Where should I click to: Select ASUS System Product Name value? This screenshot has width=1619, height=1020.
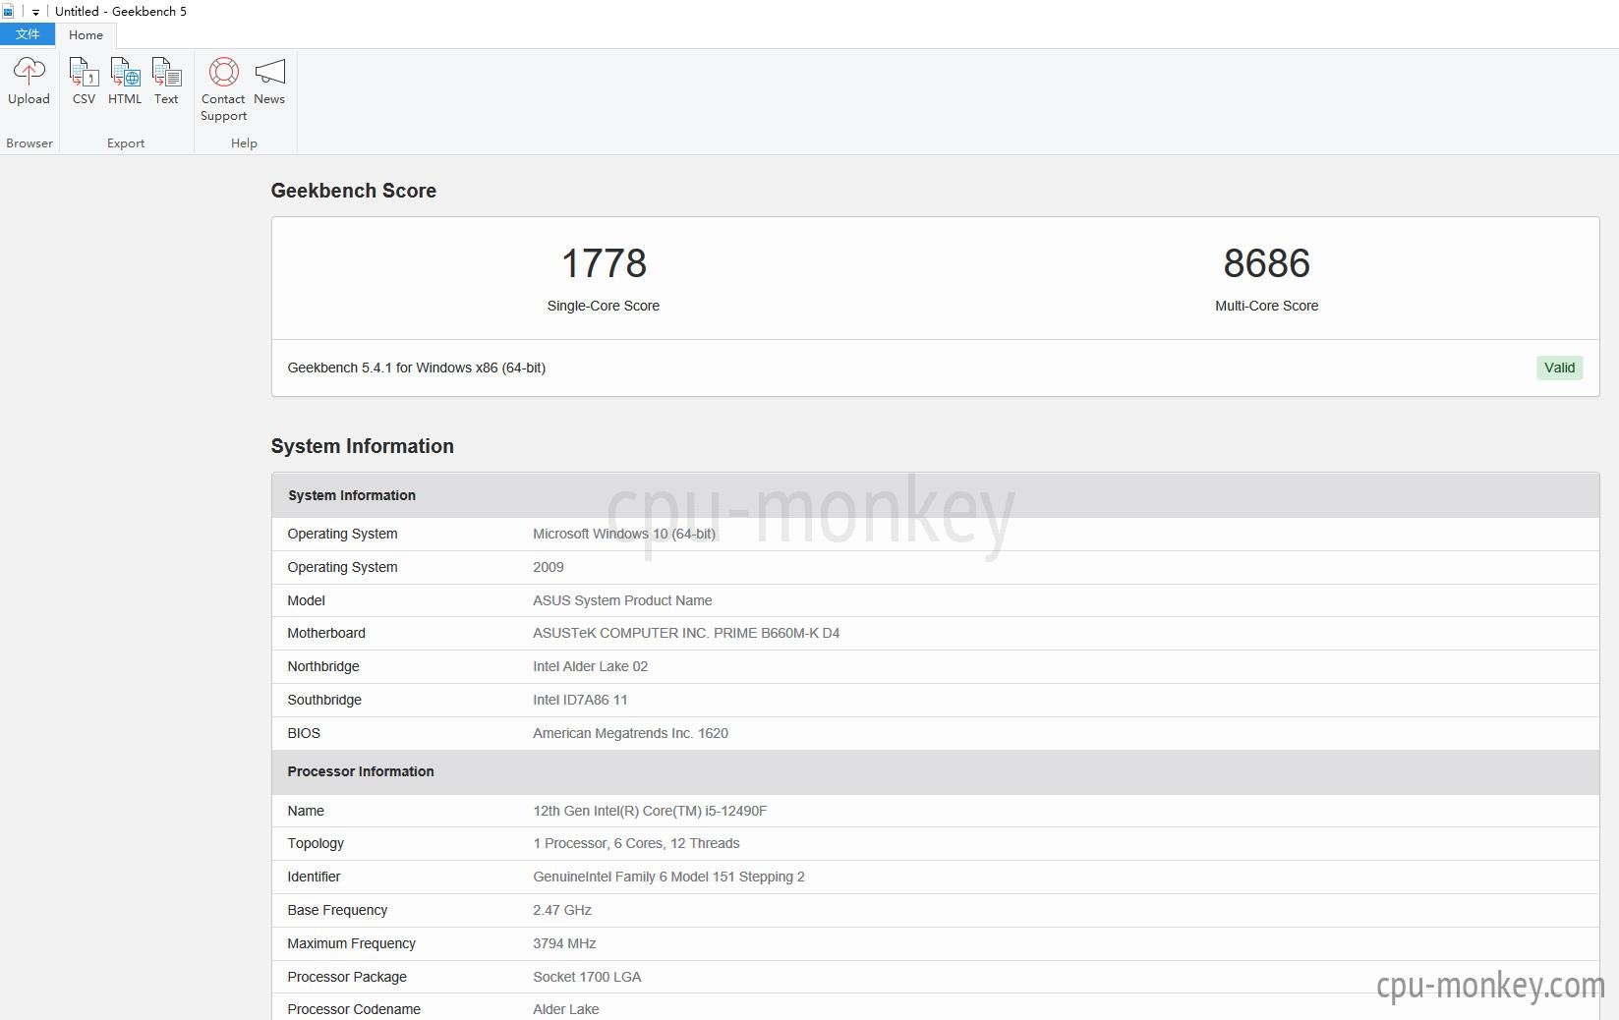click(x=622, y=600)
